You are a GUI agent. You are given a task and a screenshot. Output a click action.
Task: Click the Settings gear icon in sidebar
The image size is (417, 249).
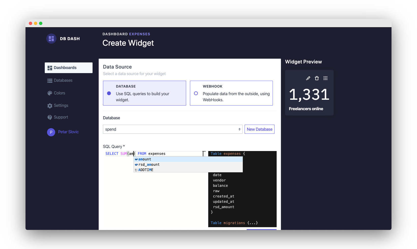50,106
